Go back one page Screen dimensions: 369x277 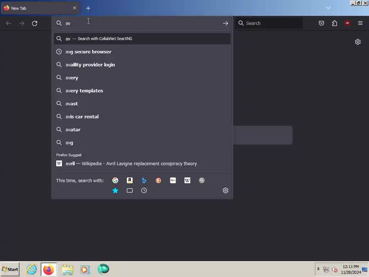pyautogui.click(x=9, y=23)
